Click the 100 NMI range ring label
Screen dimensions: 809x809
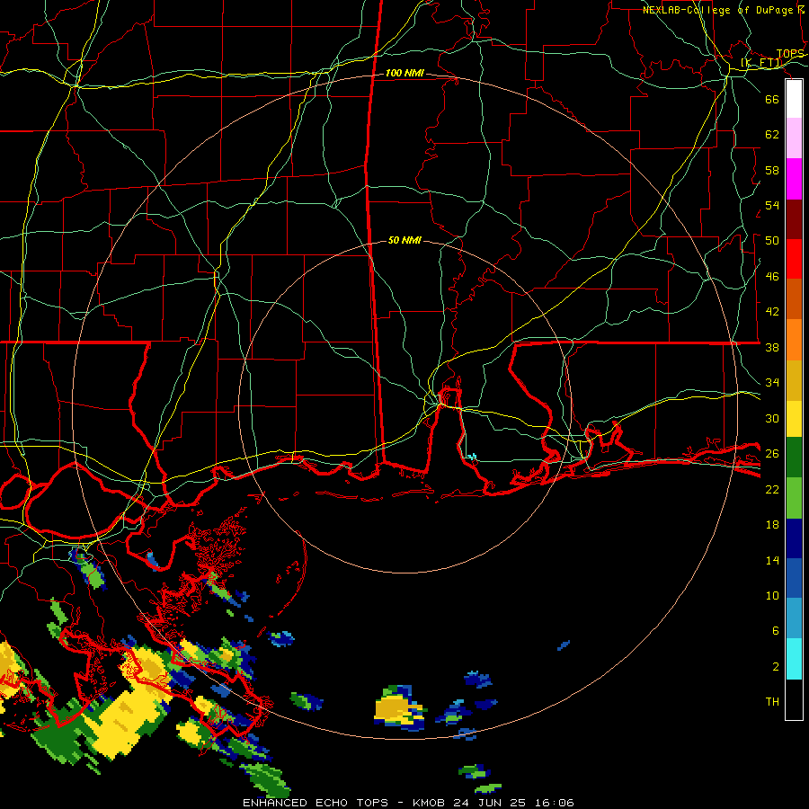click(x=404, y=73)
